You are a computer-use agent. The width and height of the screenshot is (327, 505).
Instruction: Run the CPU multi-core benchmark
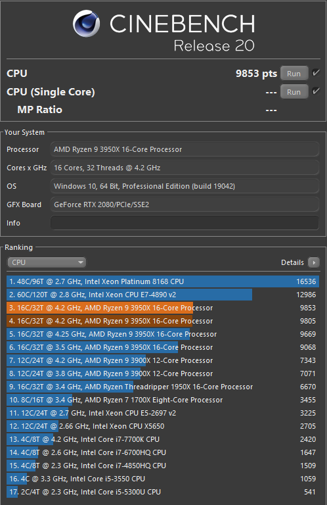[x=294, y=74]
